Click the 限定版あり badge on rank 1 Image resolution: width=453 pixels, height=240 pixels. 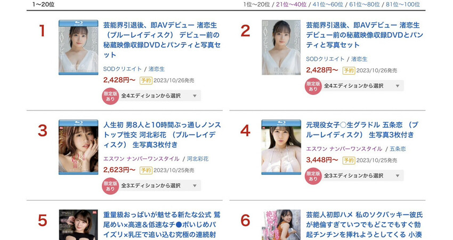[x=110, y=97]
